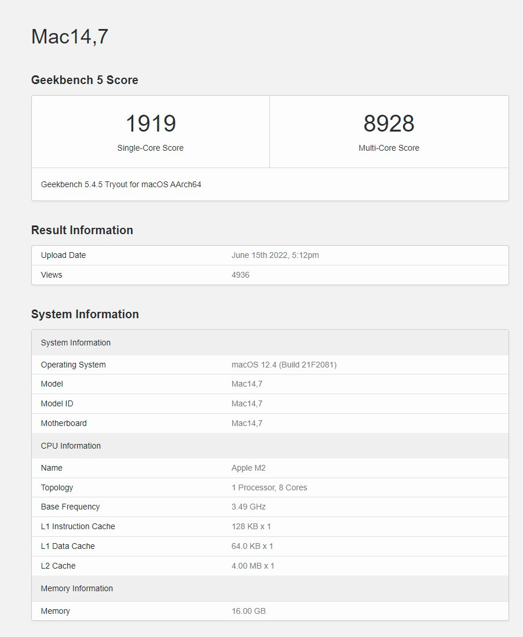This screenshot has width=523, height=637.
Task: Click the Name label under CPU Information
Action: point(52,468)
